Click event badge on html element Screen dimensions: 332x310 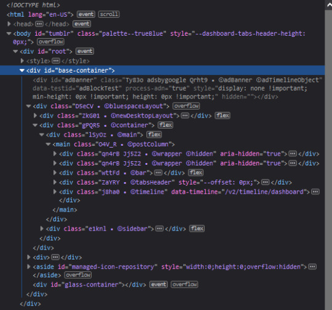click(86, 14)
